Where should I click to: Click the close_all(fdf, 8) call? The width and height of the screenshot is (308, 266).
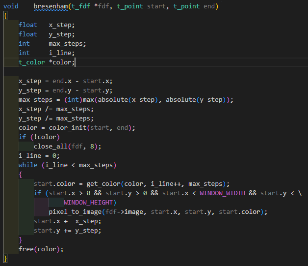(67, 147)
